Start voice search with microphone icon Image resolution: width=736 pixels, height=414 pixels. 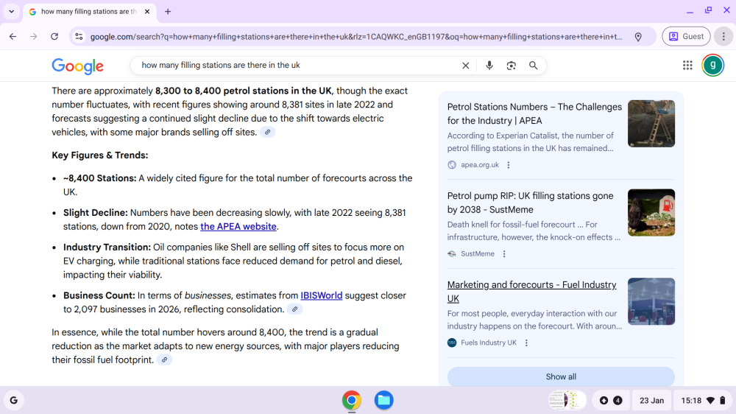click(489, 66)
